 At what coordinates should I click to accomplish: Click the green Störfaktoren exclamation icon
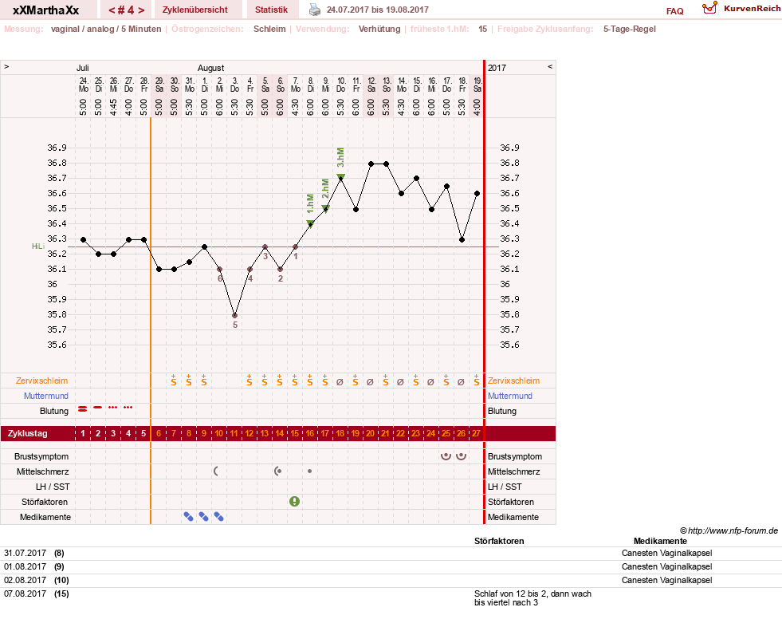(295, 501)
